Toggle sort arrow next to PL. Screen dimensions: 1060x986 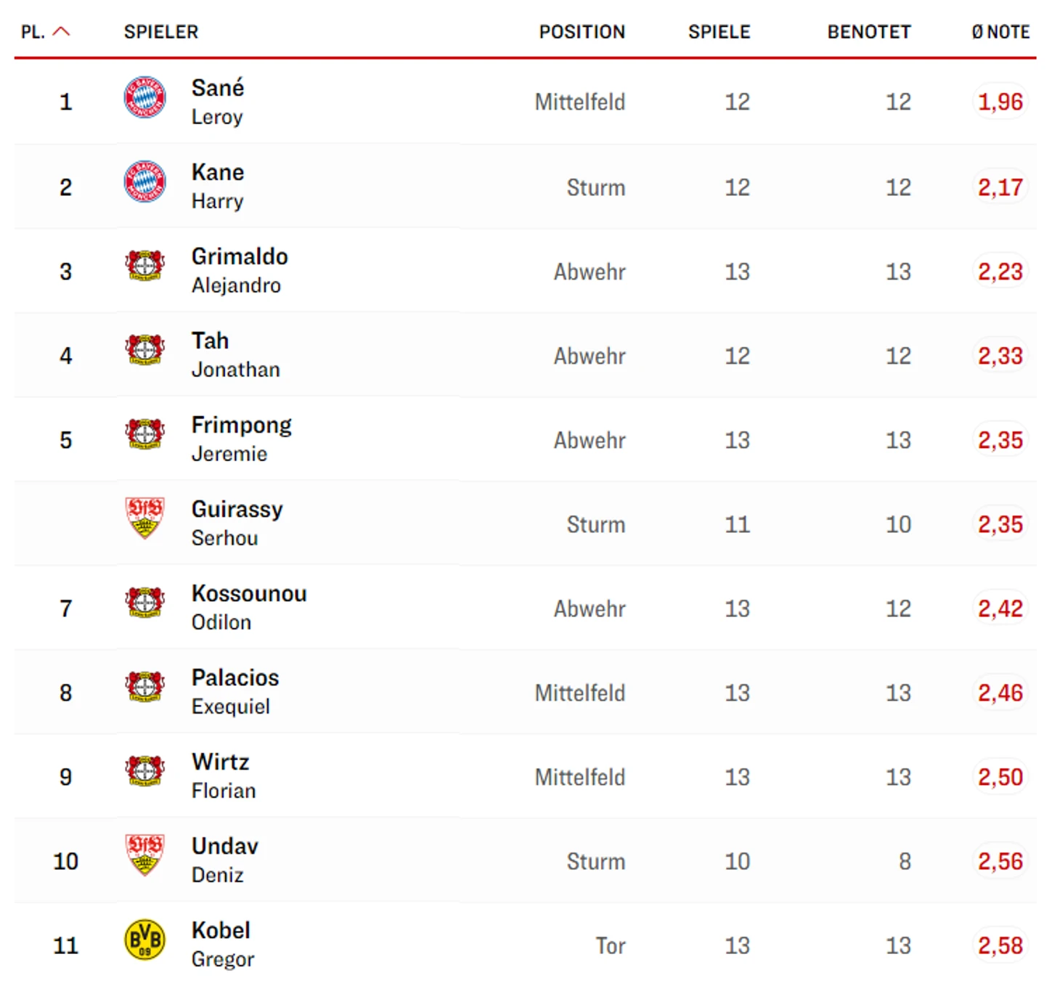(x=62, y=31)
